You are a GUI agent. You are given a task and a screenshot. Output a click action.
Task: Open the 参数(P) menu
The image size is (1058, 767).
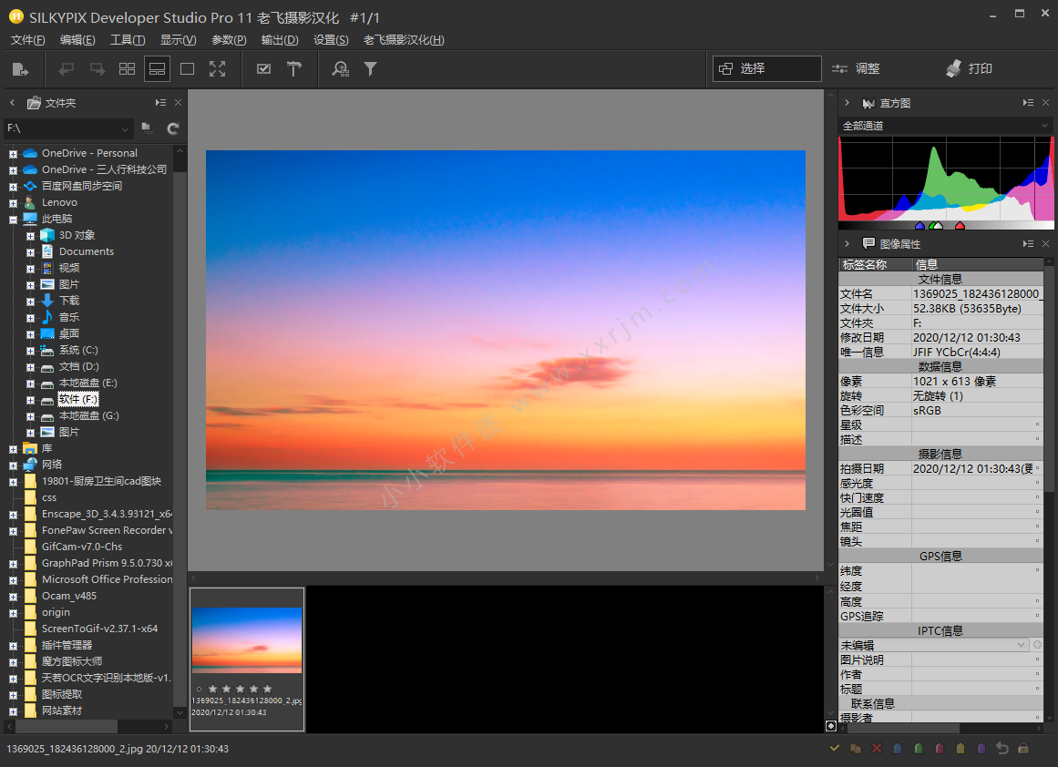click(229, 40)
